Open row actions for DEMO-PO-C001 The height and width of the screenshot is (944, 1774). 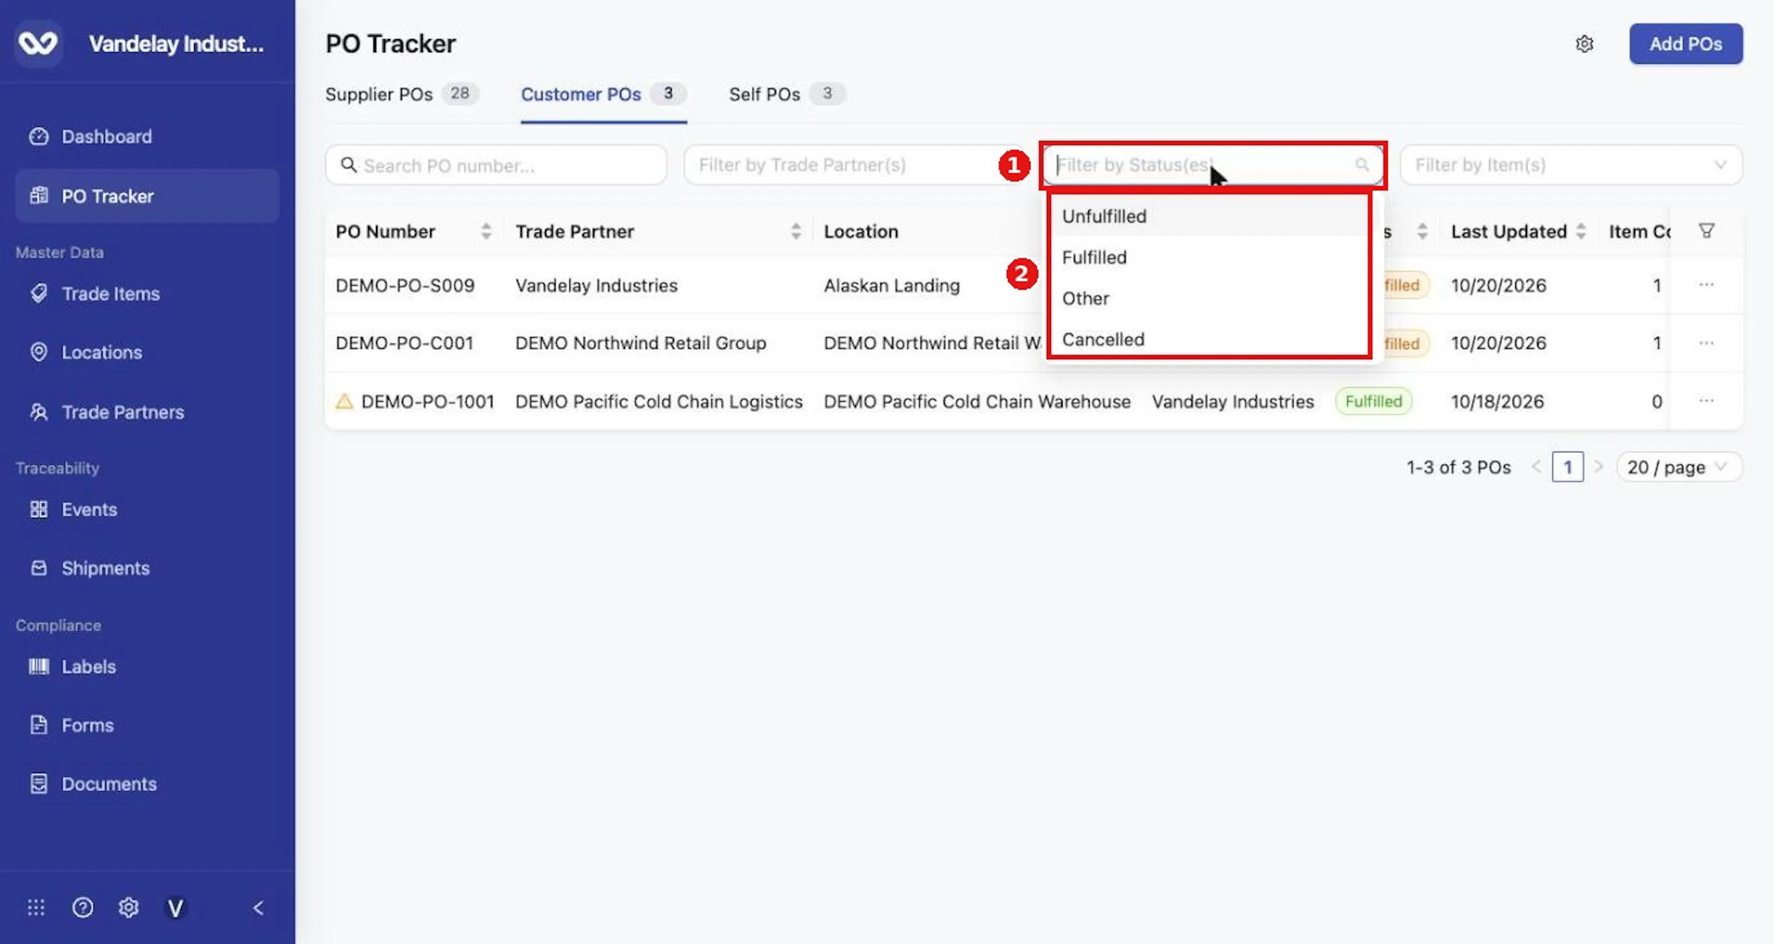point(1706,343)
